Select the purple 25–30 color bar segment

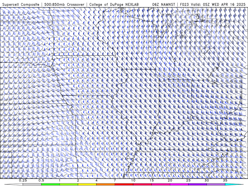coord(197,184)
